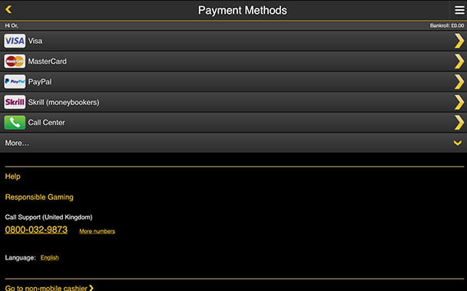
Task: Select the green Call Center phone icon
Action: (x=15, y=122)
